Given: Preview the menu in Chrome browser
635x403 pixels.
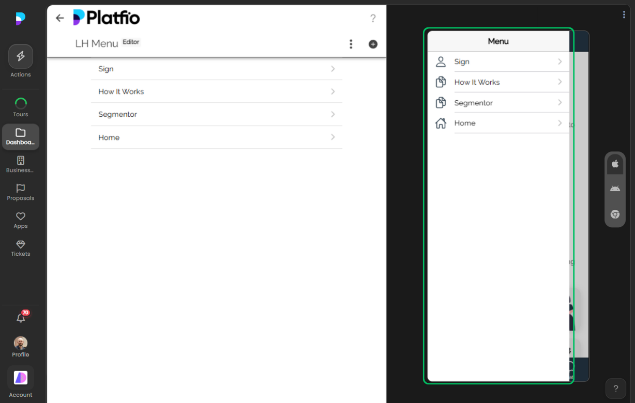Looking at the screenshot, I should (x=615, y=214).
